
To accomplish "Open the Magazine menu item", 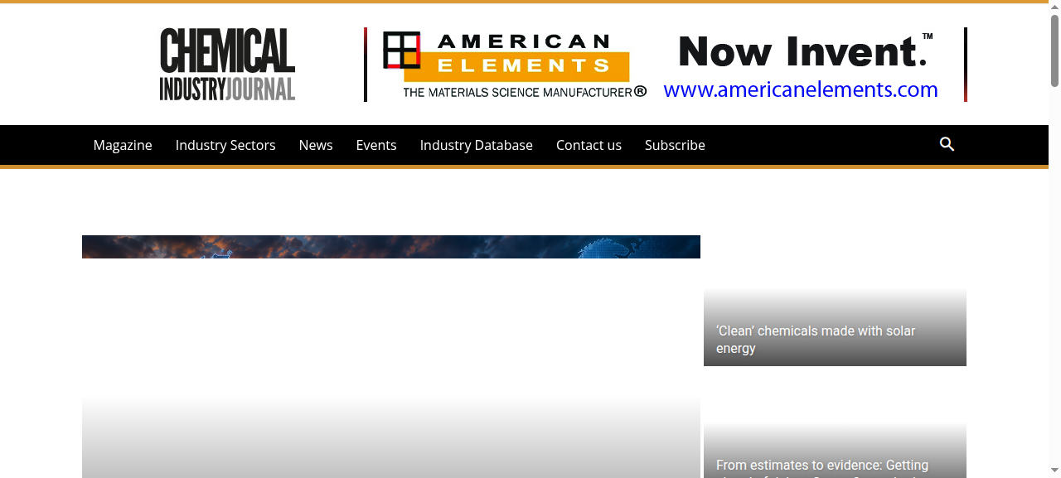I will [123, 145].
